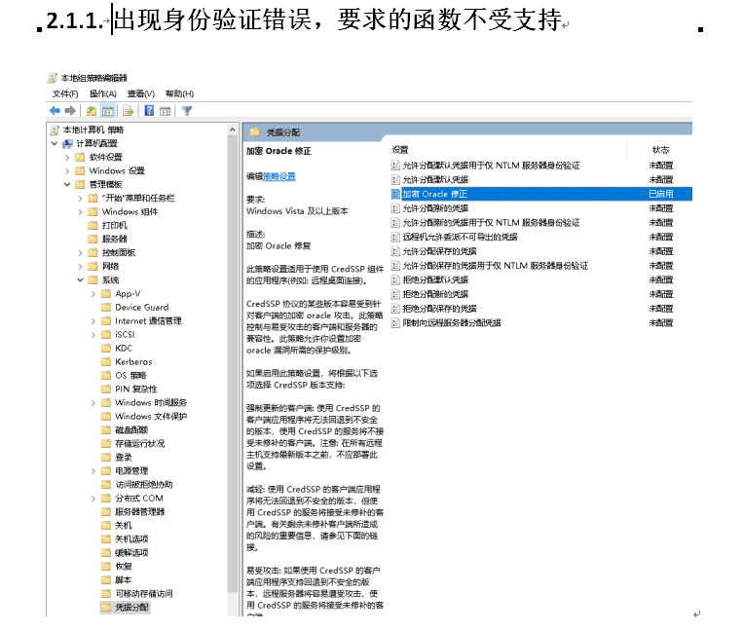The width and height of the screenshot is (743, 631).
Task: Open the 文件(F) menu
Action: point(65,93)
